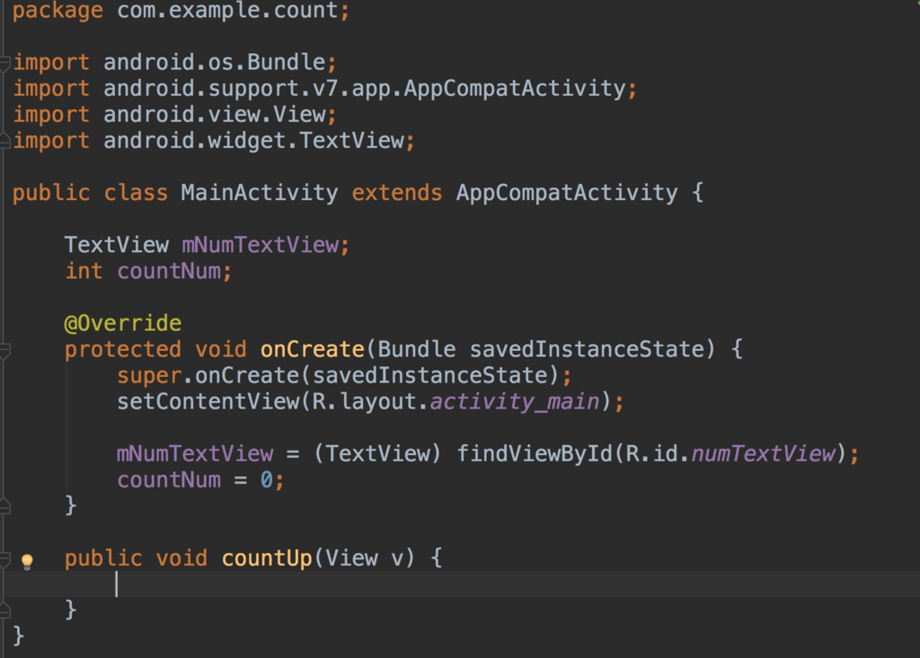The width and height of the screenshot is (920, 658).
Task: Click 'savedInstanceState' parameter in signature
Action: [x=587, y=349]
